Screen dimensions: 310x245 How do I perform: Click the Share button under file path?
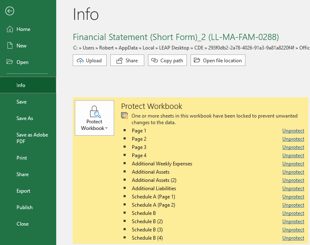pos(127,60)
